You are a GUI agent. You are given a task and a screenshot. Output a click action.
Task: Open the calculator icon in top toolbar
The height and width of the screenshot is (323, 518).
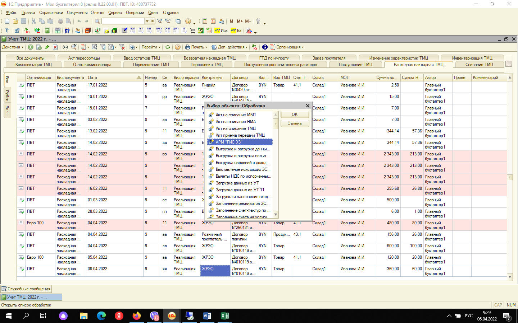click(205, 22)
